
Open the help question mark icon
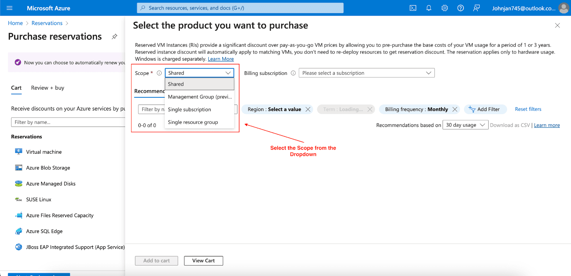click(461, 8)
